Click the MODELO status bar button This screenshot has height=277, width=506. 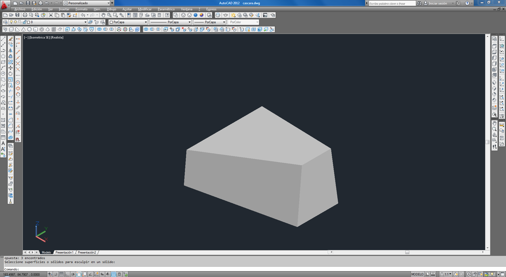tap(417, 274)
